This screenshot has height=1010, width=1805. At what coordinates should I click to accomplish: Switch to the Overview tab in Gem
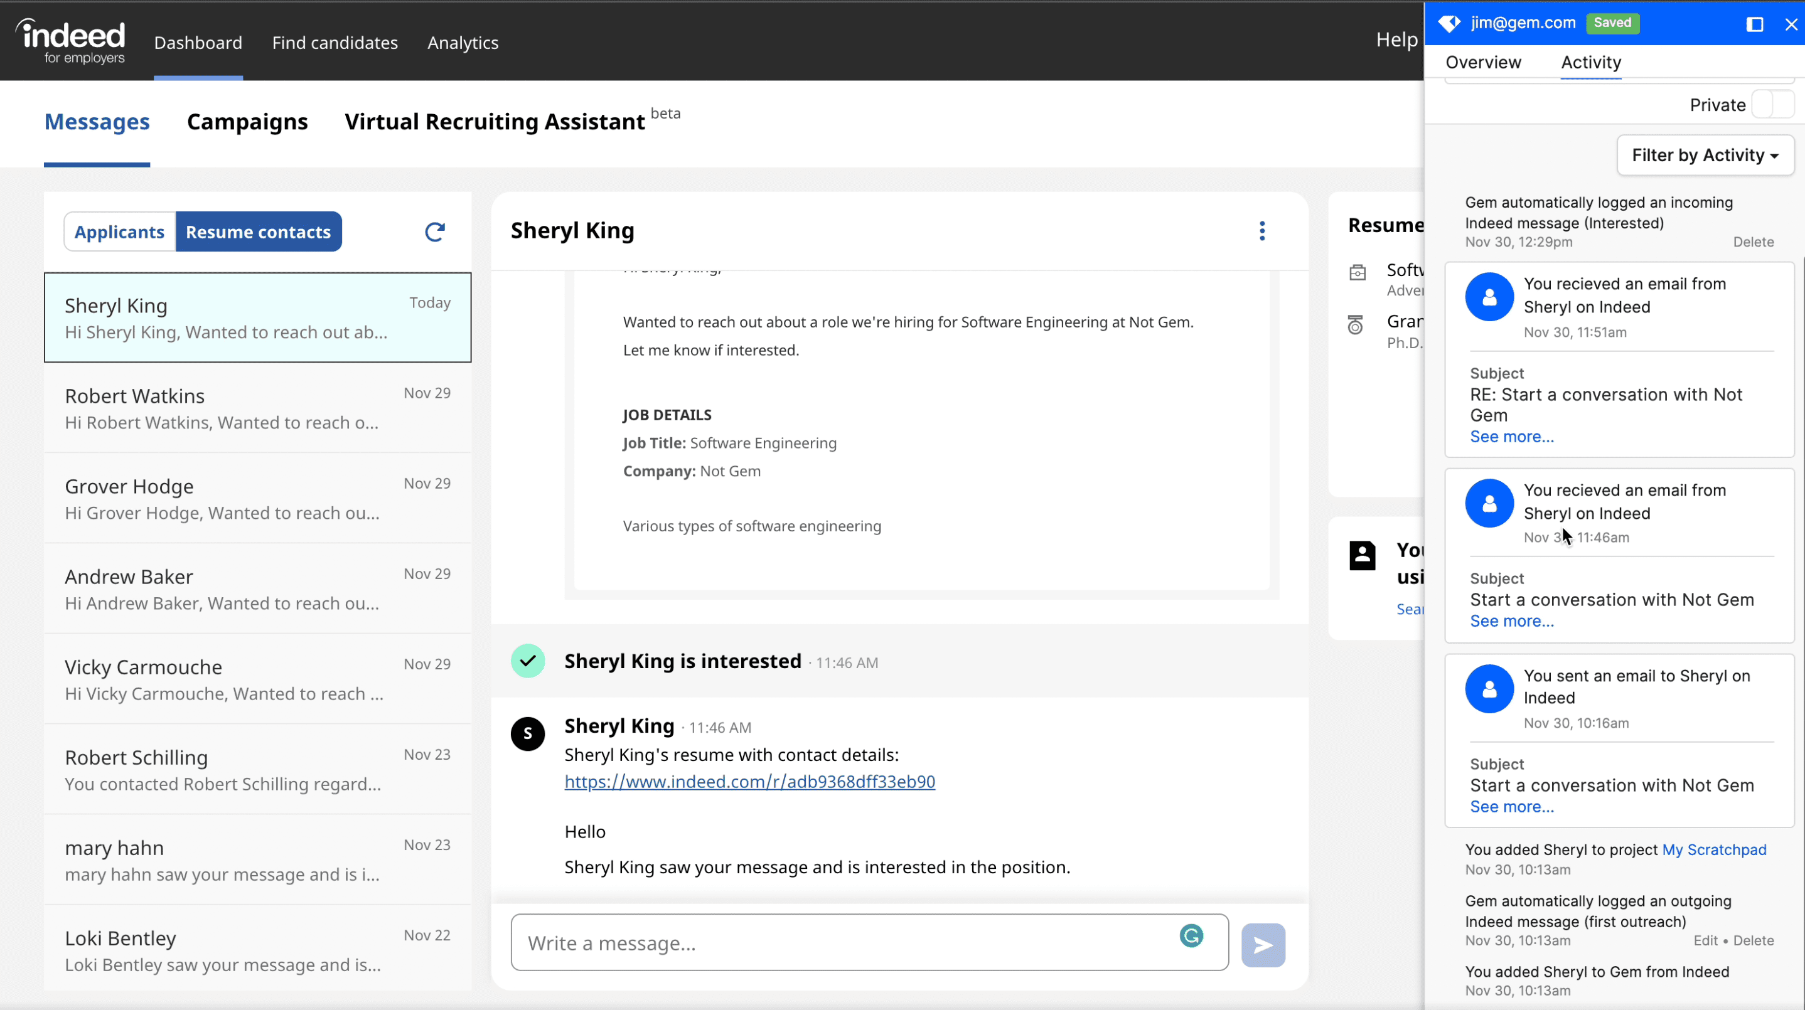[x=1484, y=62]
